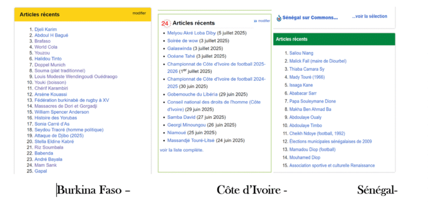
Task: Open Seydou Traoré (homme politique) article
Action: (x=69, y=130)
